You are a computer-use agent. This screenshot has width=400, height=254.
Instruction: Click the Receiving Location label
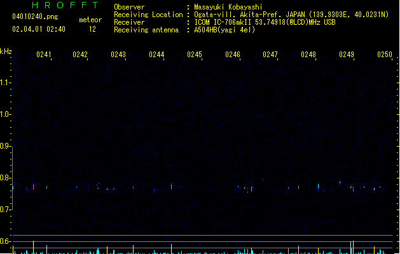(148, 15)
